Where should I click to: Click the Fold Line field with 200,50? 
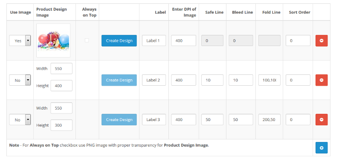[x=269, y=119]
